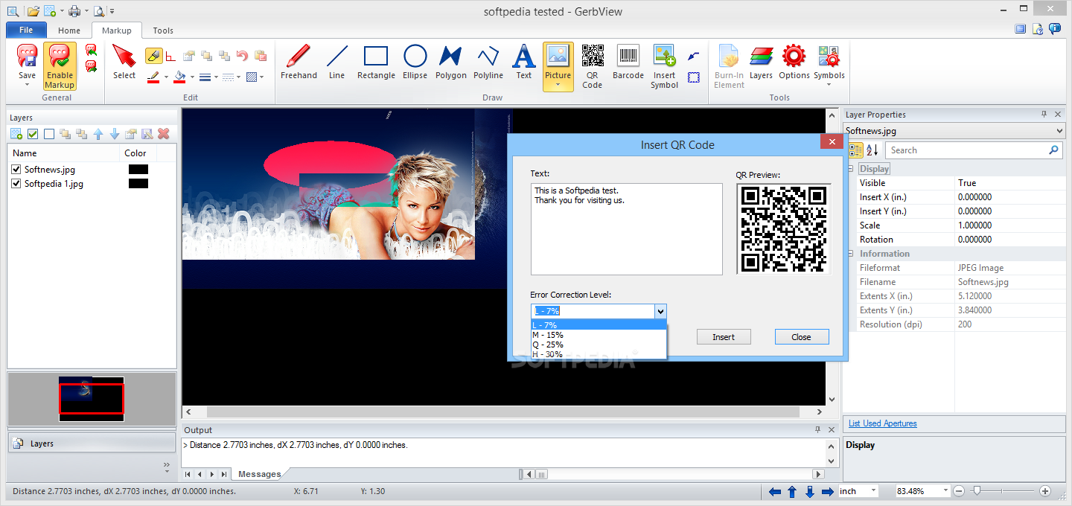
Task: Click the Softpedia 1.jpg black color swatch
Action: pyautogui.click(x=138, y=184)
